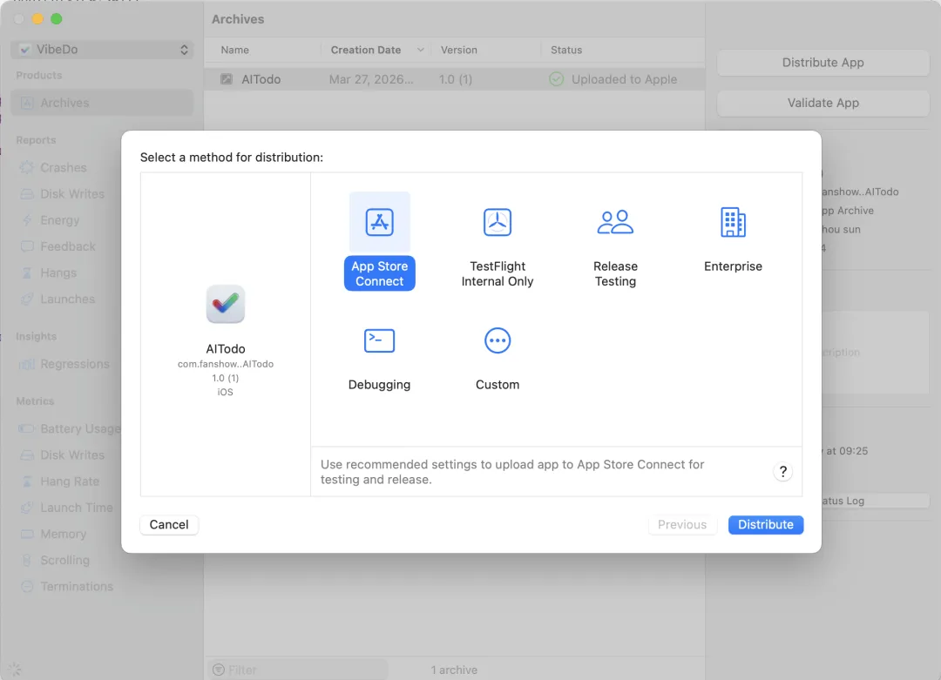Open the VibeDo project selector dropdown
The width and height of the screenshot is (941, 680).
(x=102, y=49)
